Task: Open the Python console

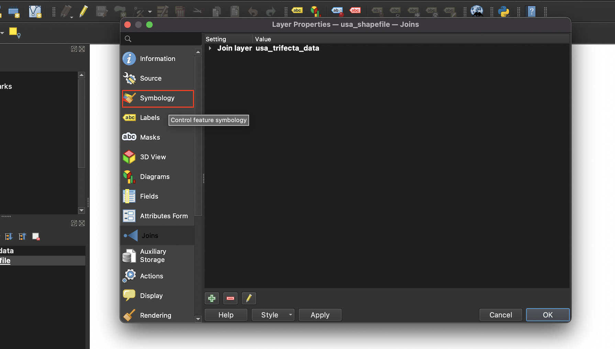Action: click(504, 11)
